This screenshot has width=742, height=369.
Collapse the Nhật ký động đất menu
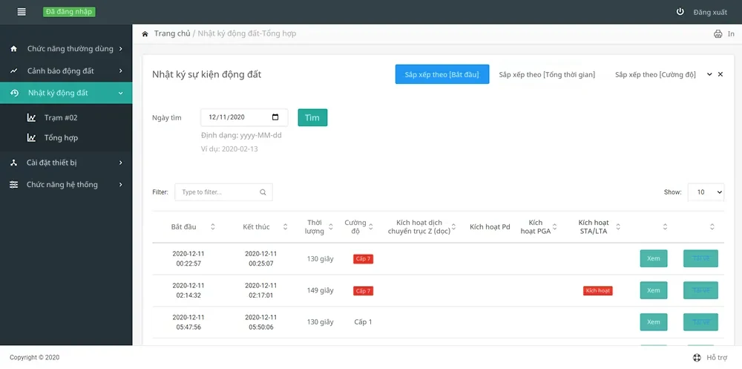(121, 94)
